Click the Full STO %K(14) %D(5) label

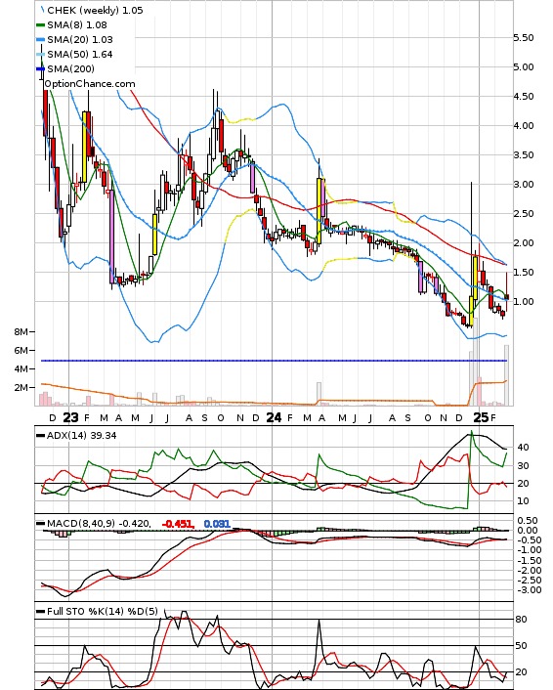tap(102, 611)
